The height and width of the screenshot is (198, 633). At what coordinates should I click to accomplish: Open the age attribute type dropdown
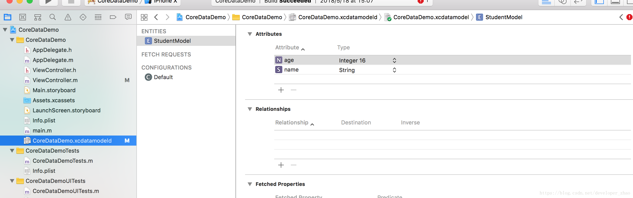[394, 60]
